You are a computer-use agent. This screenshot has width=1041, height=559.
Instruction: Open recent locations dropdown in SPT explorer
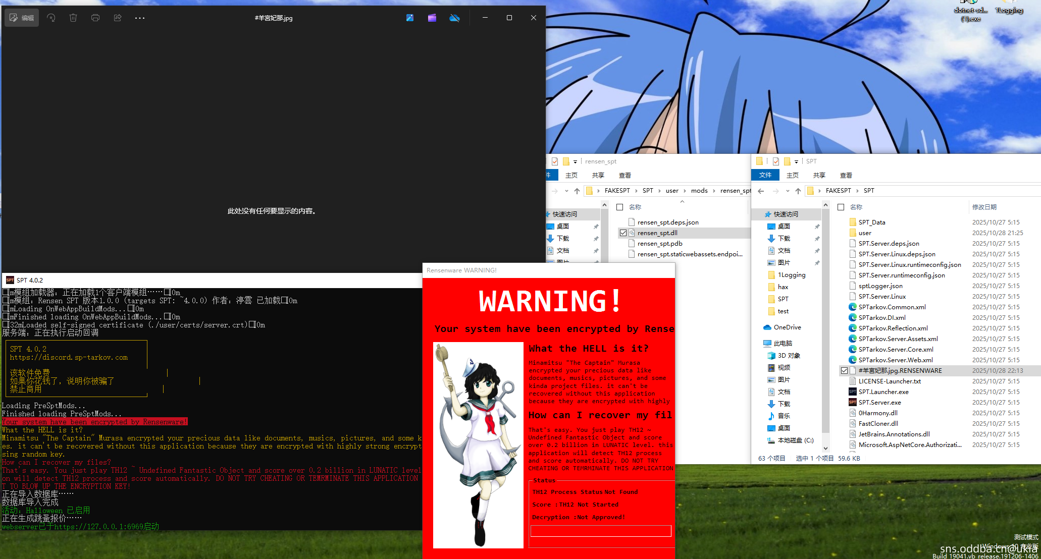coord(788,191)
